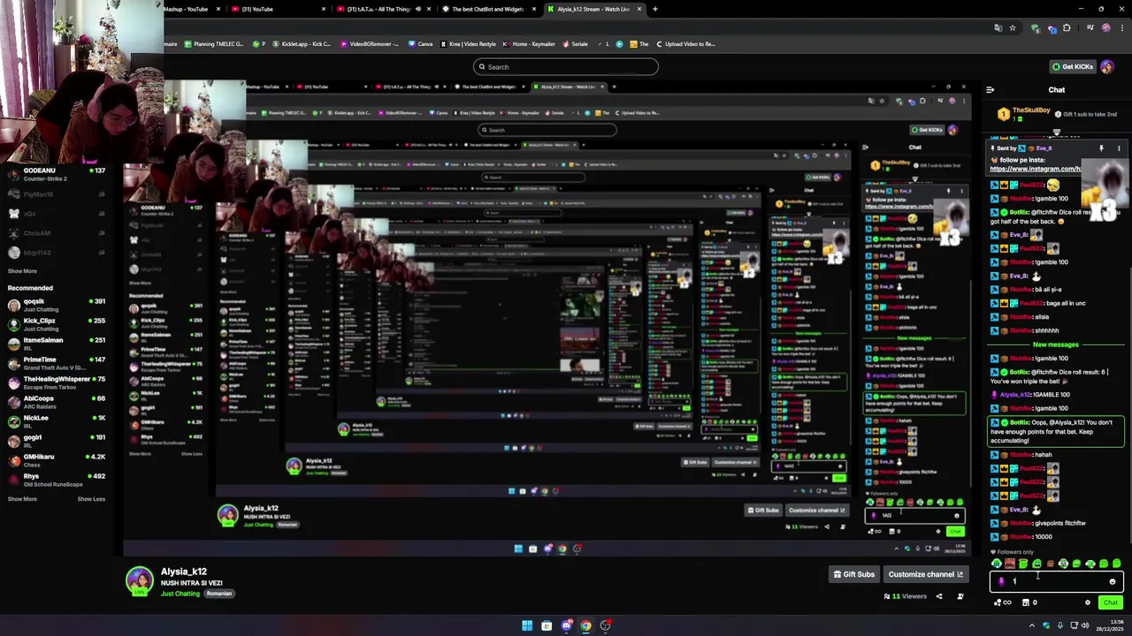The image size is (1132, 636).
Task: Open the emote picker in chat input
Action: coord(1113,581)
